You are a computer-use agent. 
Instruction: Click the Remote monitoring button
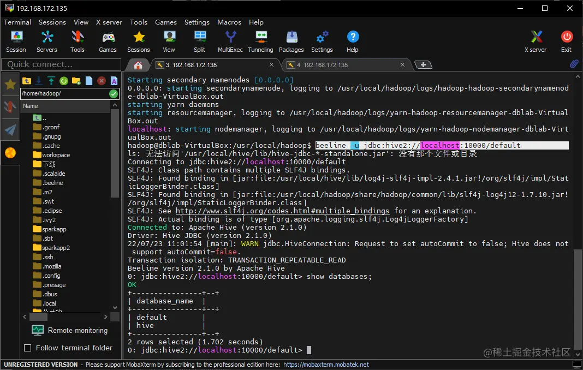click(x=69, y=330)
